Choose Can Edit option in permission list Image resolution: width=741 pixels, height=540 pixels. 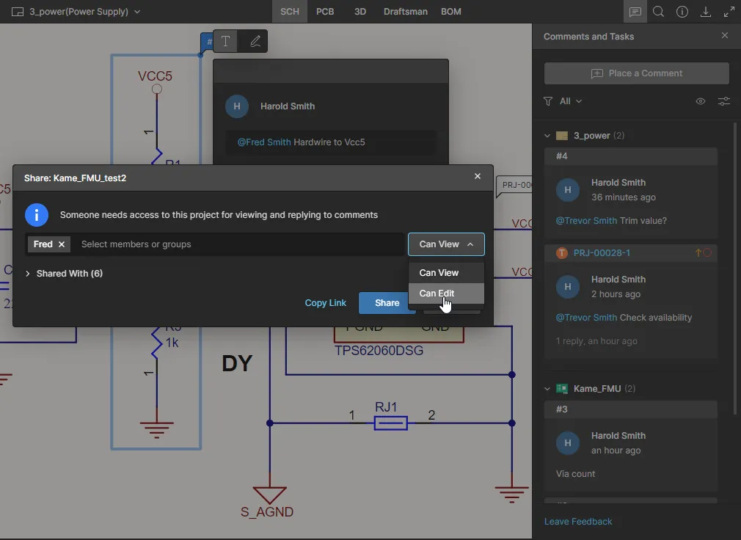click(x=446, y=293)
